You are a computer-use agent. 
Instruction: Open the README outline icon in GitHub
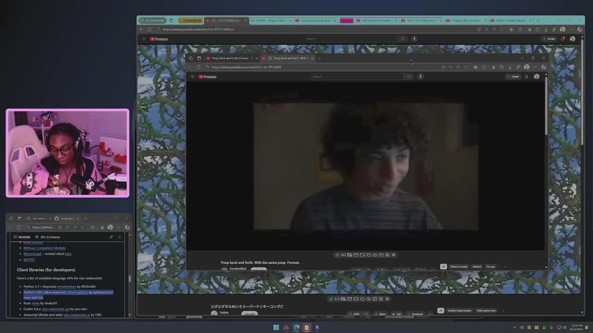[119, 237]
